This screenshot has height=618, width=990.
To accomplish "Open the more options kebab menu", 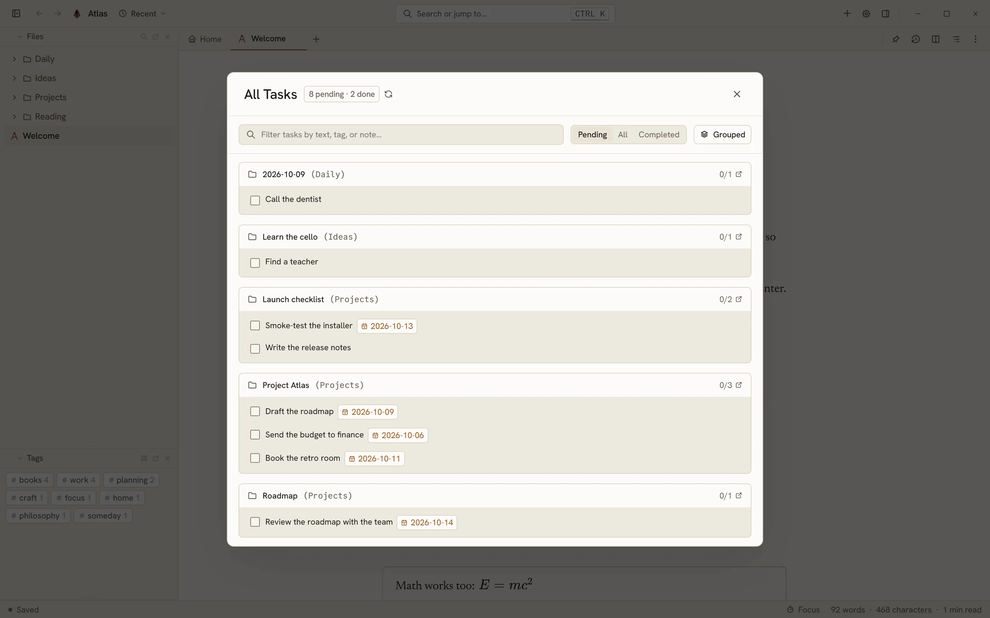I will (976, 39).
